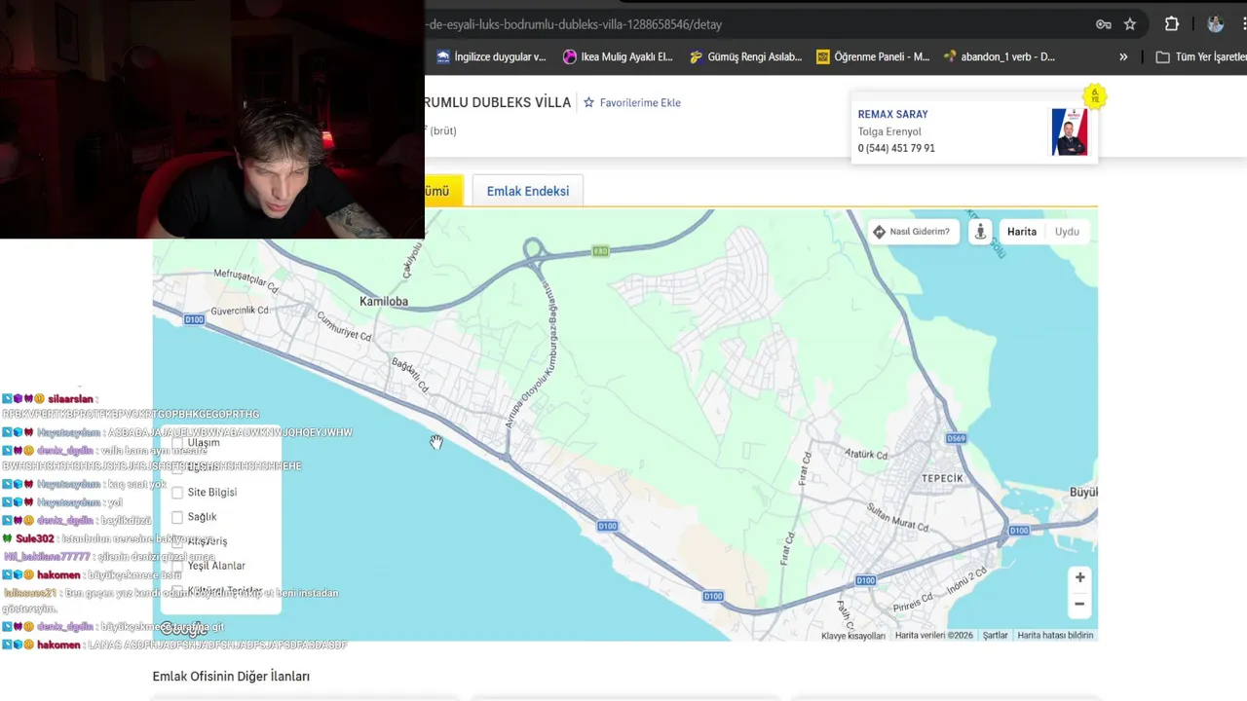Click the Kamiloba label on the map
Viewport: 1247px width, 701px height.
(384, 302)
